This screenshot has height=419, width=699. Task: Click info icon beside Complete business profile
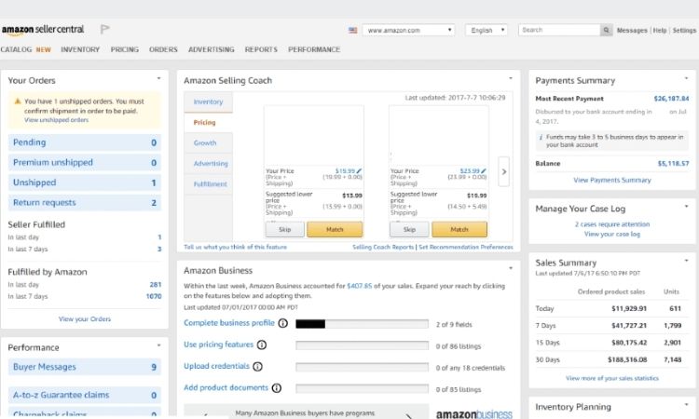tap(283, 323)
